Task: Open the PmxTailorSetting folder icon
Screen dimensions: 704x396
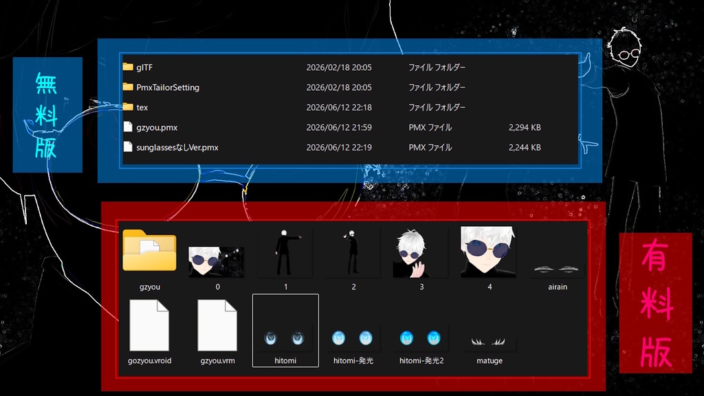Action: coord(128,87)
